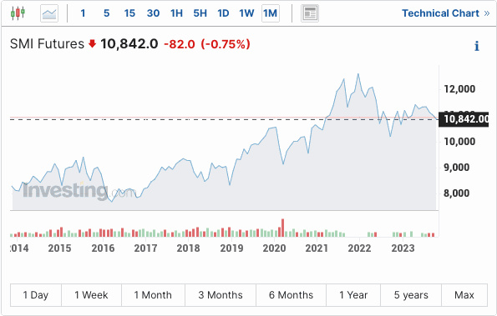Click the blue info icon
This screenshot has height=316, width=497.
point(477,46)
